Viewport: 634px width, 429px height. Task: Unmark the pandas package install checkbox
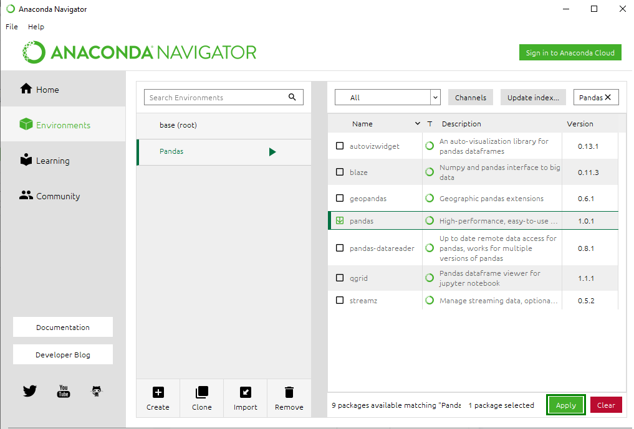[x=340, y=220]
